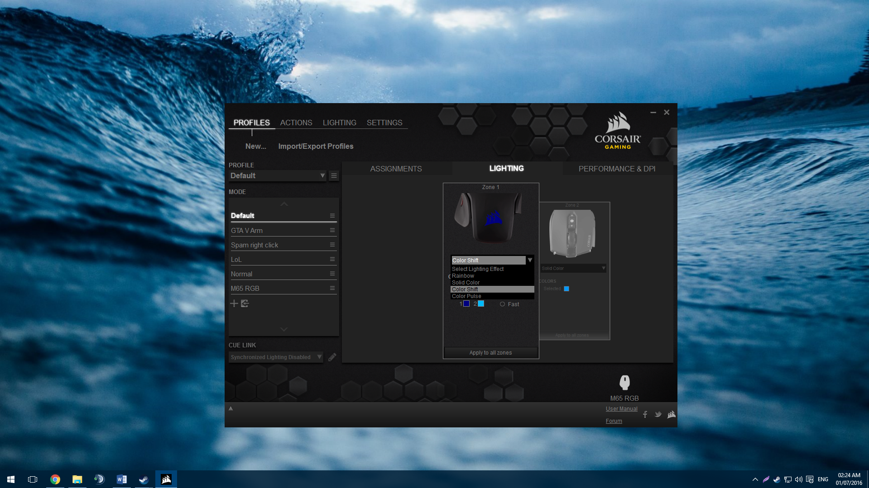This screenshot has height=488, width=869.
Task: Click Zone 2 Apply to all zones
Action: (x=572, y=335)
